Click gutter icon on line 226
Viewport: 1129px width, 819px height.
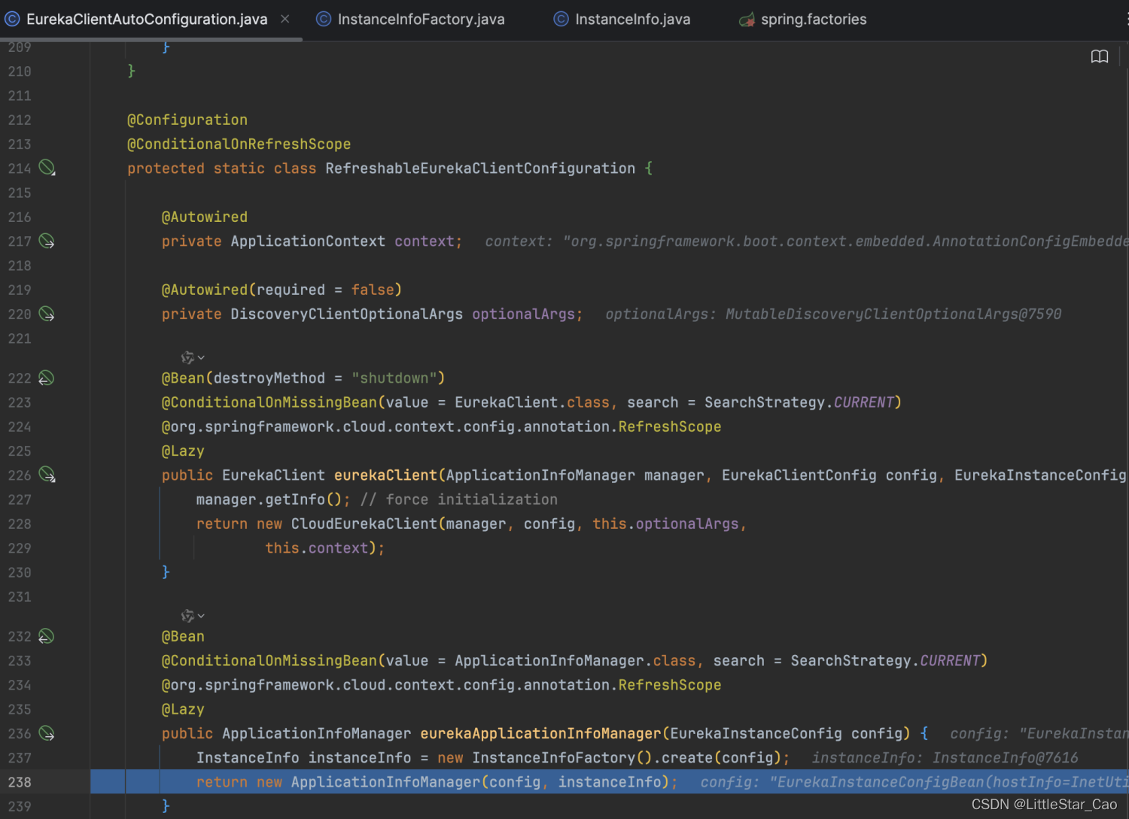47,475
